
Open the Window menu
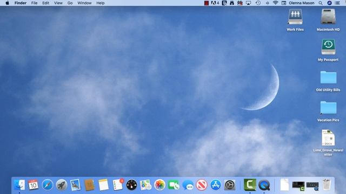[84, 3]
